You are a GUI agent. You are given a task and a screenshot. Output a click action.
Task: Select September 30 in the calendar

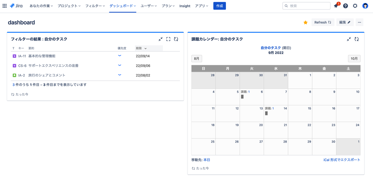pos(324,147)
